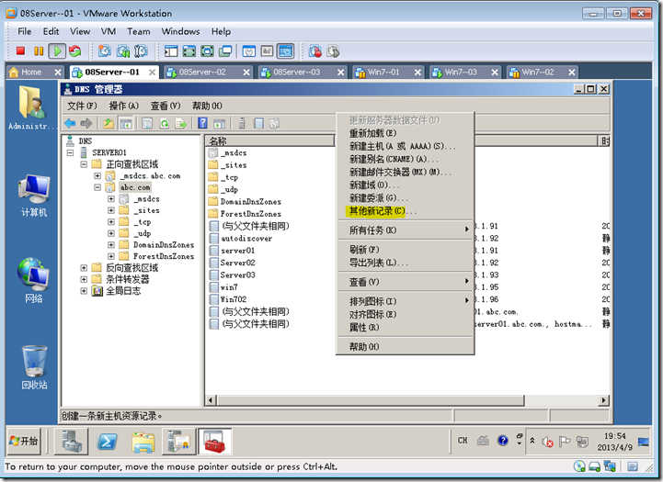Open the VMware VM menu

tap(109, 31)
